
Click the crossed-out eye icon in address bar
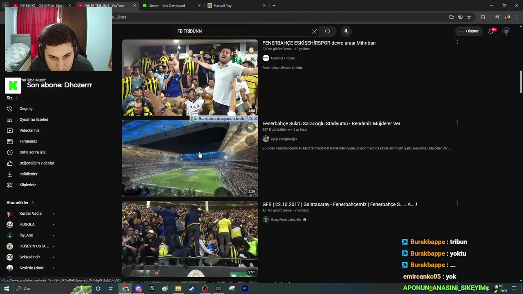(x=460, y=17)
